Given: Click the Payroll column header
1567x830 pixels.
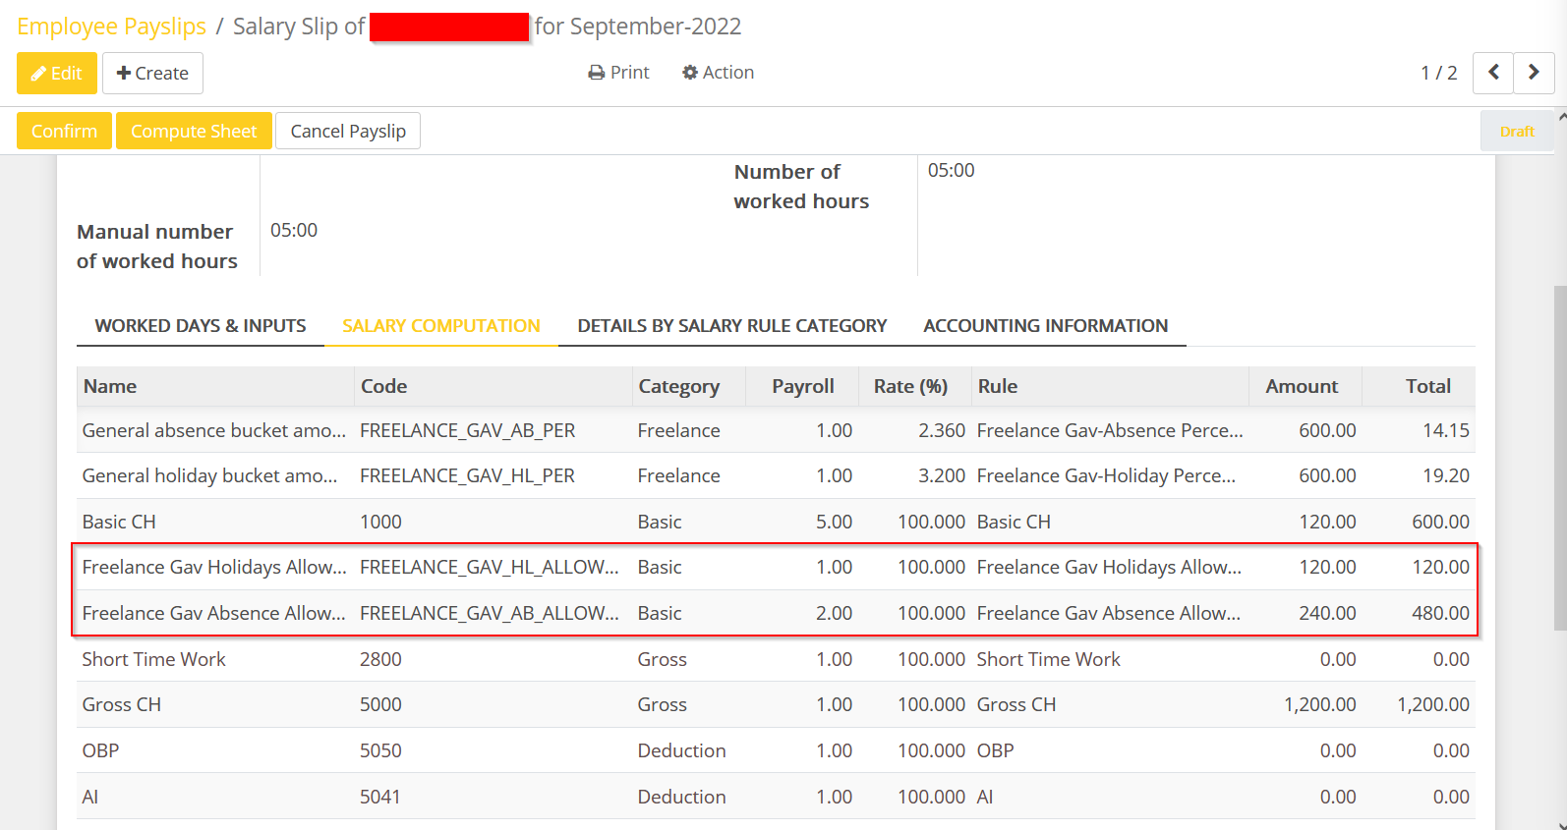Looking at the screenshot, I should (x=802, y=386).
